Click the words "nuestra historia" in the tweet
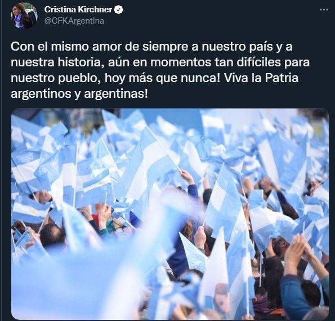Viewport: 335px width, 321px height. point(57,62)
